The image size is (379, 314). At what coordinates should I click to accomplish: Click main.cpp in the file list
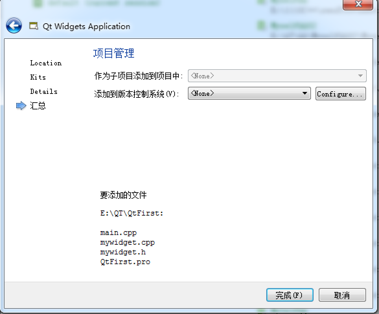[x=119, y=233]
